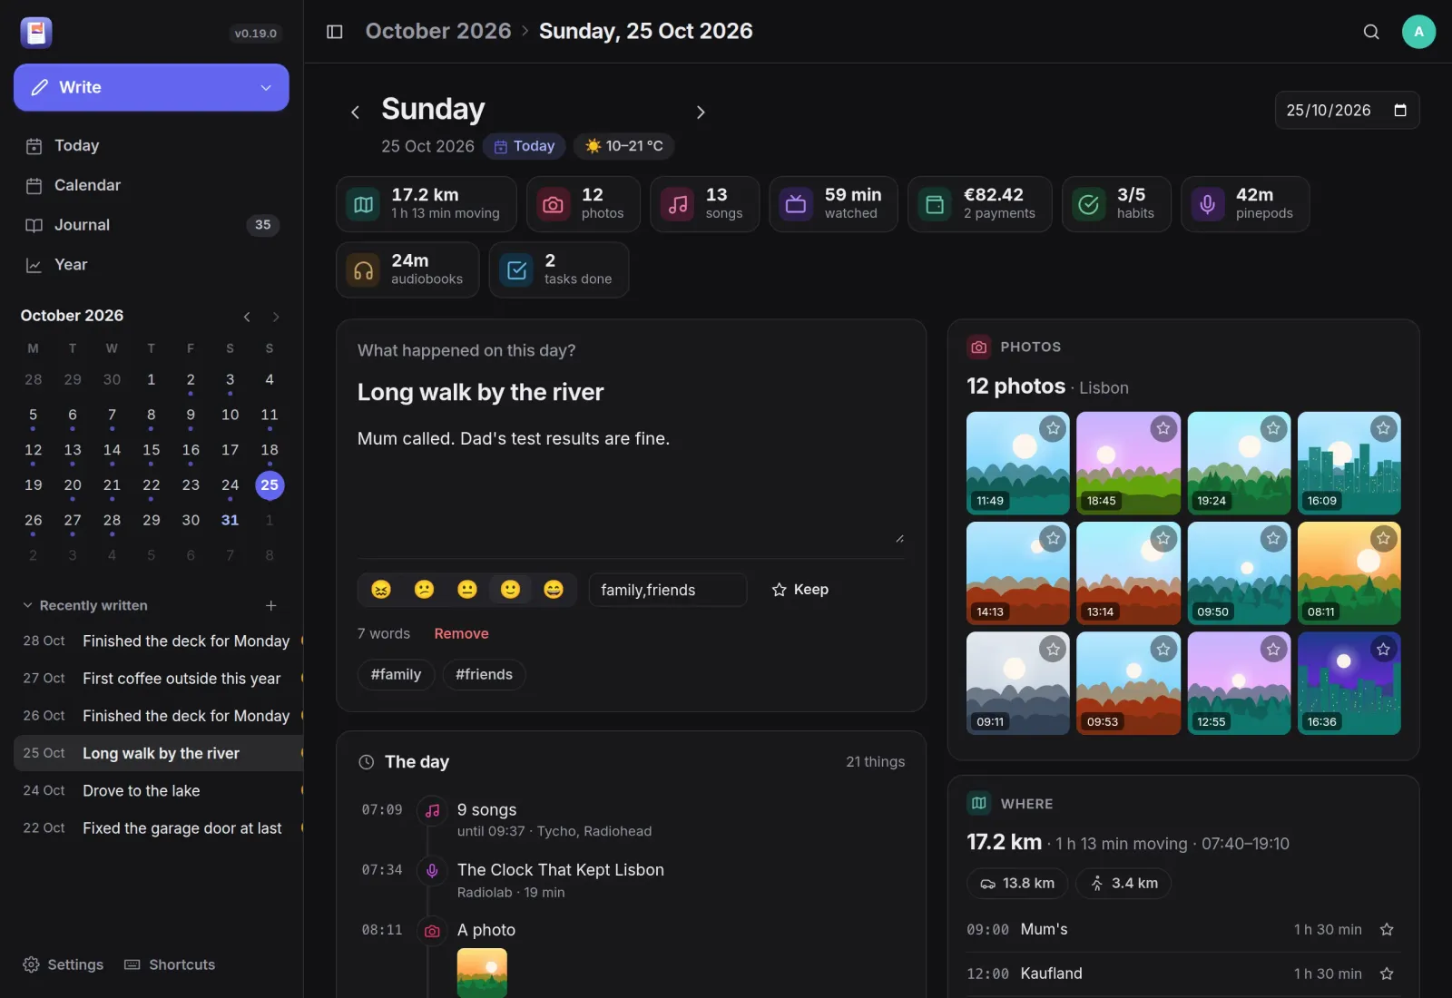1452x998 pixels.
Task: Show next month in mini calendar
Action: (x=276, y=317)
